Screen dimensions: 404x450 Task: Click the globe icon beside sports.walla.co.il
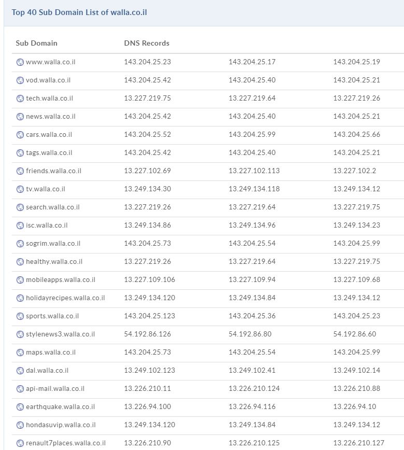[x=20, y=316]
